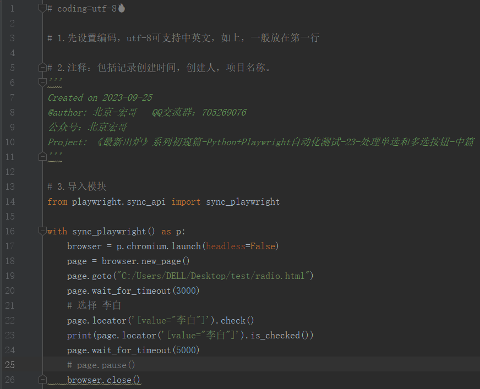480x389 pixels.
Task: Click 'playwright.sync_api' module name
Action: tap(119, 202)
